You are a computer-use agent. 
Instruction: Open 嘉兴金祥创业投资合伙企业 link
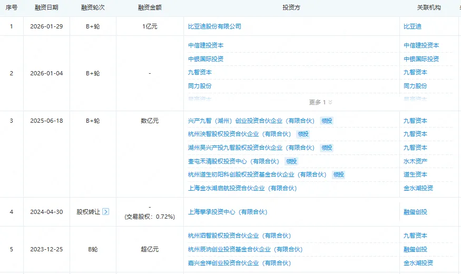coord(240,263)
